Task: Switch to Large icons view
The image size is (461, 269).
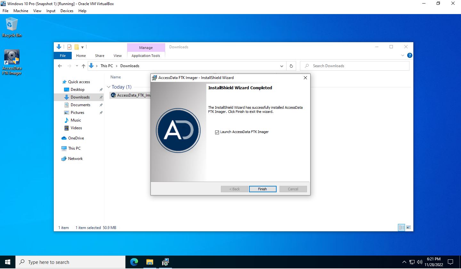Action: pos(408,227)
